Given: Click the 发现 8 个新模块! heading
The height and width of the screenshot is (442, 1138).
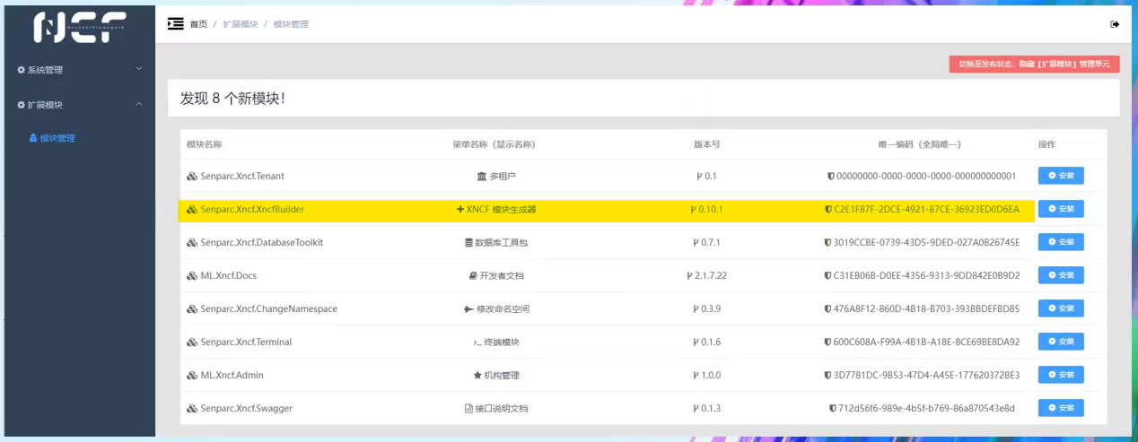Looking at the screenshot, I should click(x=232, y=99).
